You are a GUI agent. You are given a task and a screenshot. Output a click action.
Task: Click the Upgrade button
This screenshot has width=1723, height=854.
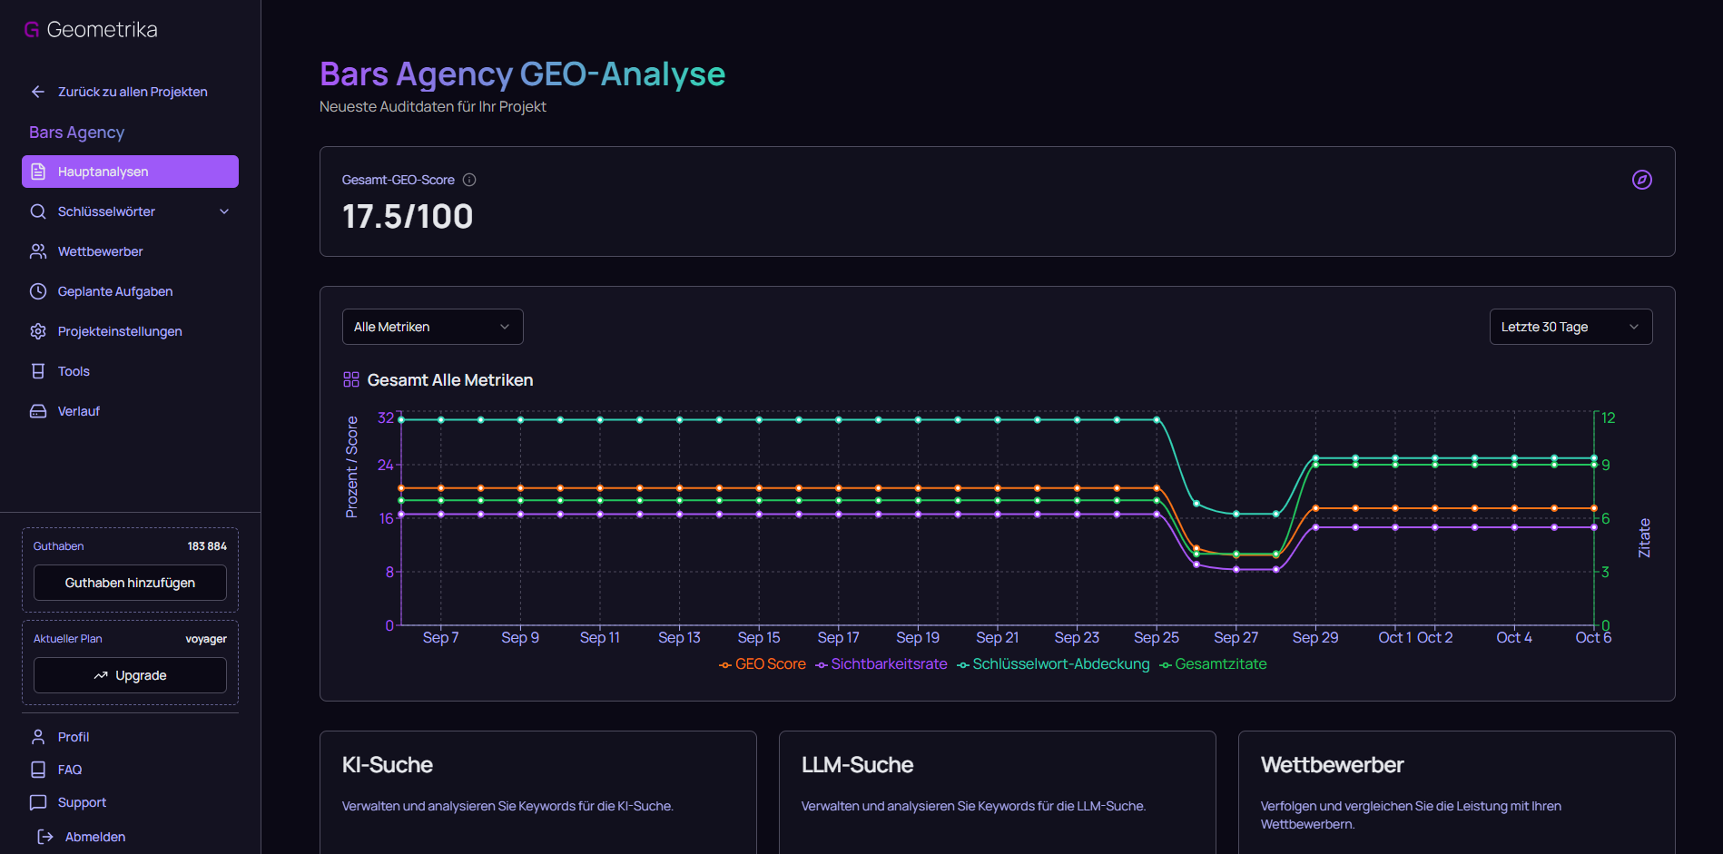[x=129, y=675]
